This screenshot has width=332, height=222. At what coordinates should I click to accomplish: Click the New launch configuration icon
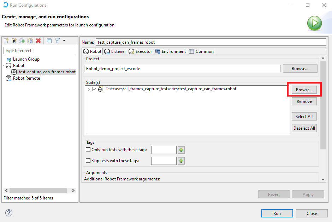6,41
